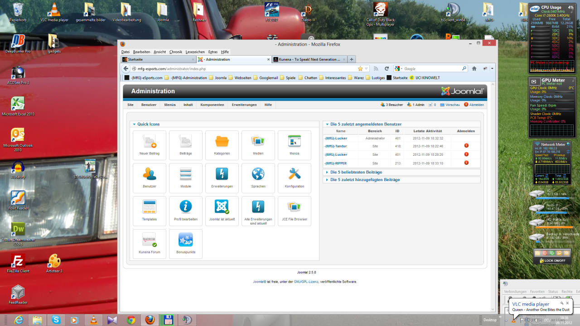Click the Bonuspunkte icon

186,243
